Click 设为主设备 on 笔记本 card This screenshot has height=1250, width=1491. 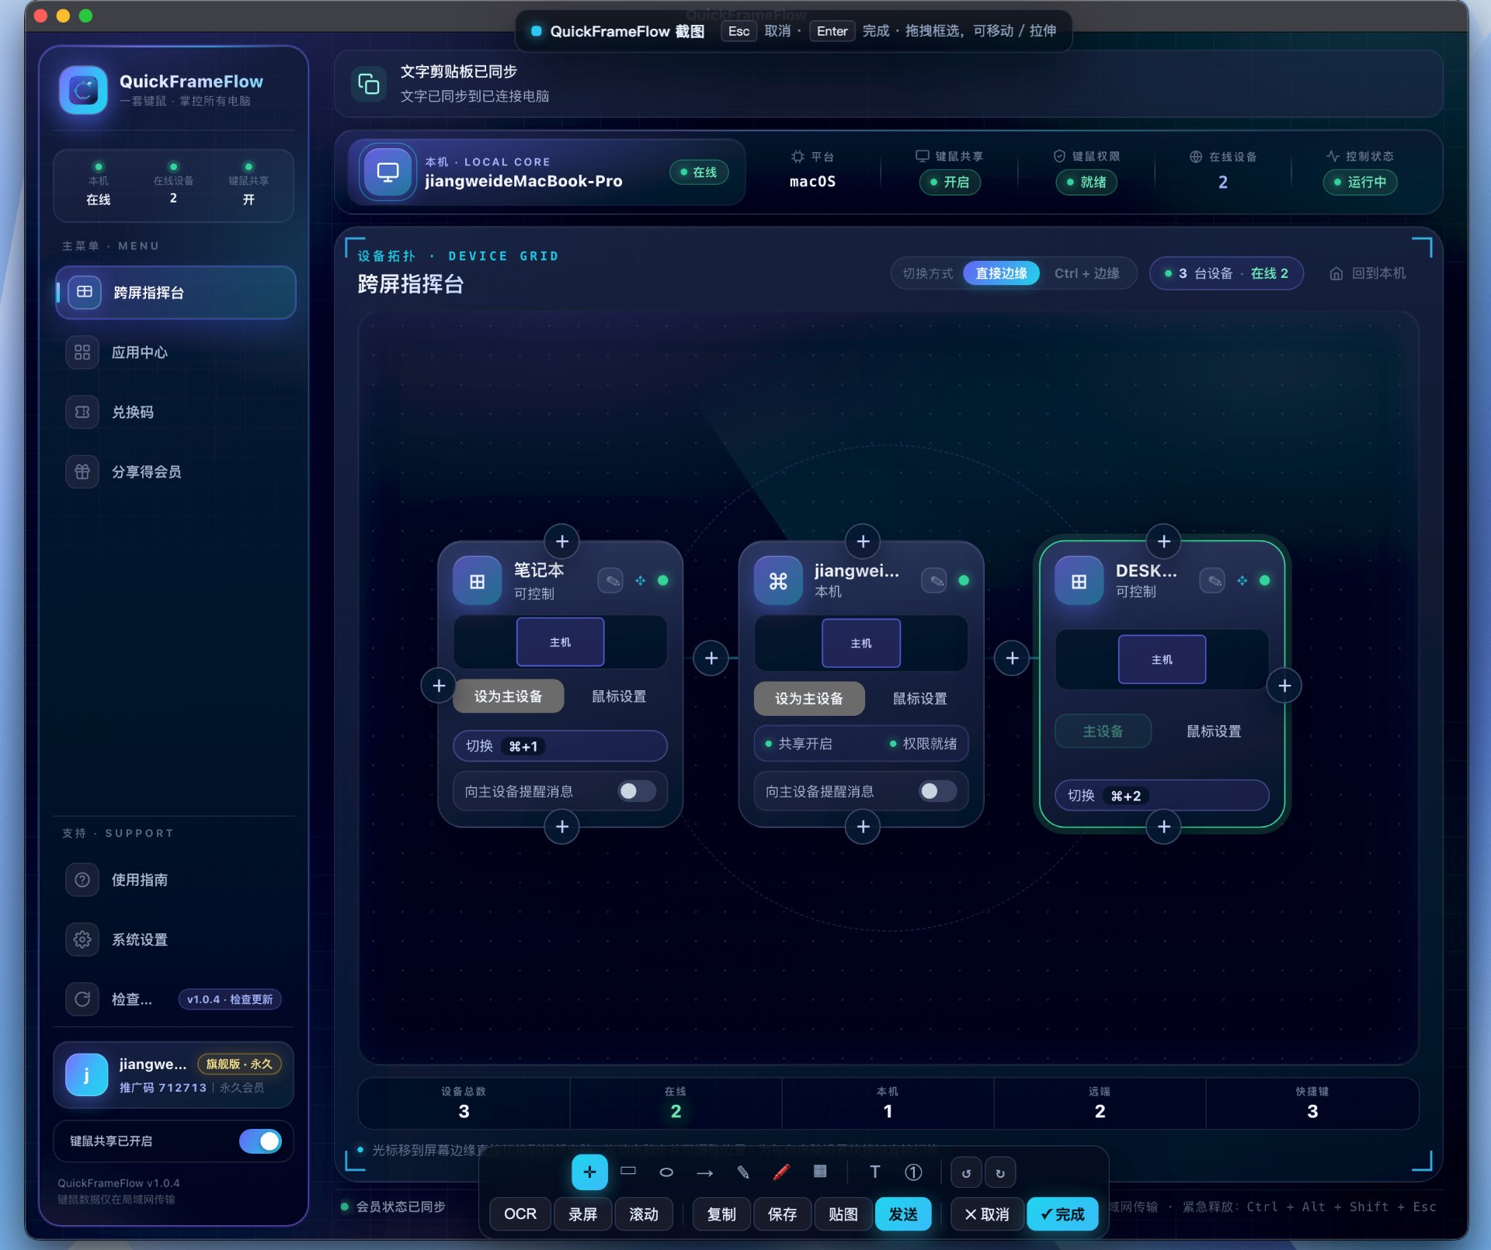(x=508, y=696)
